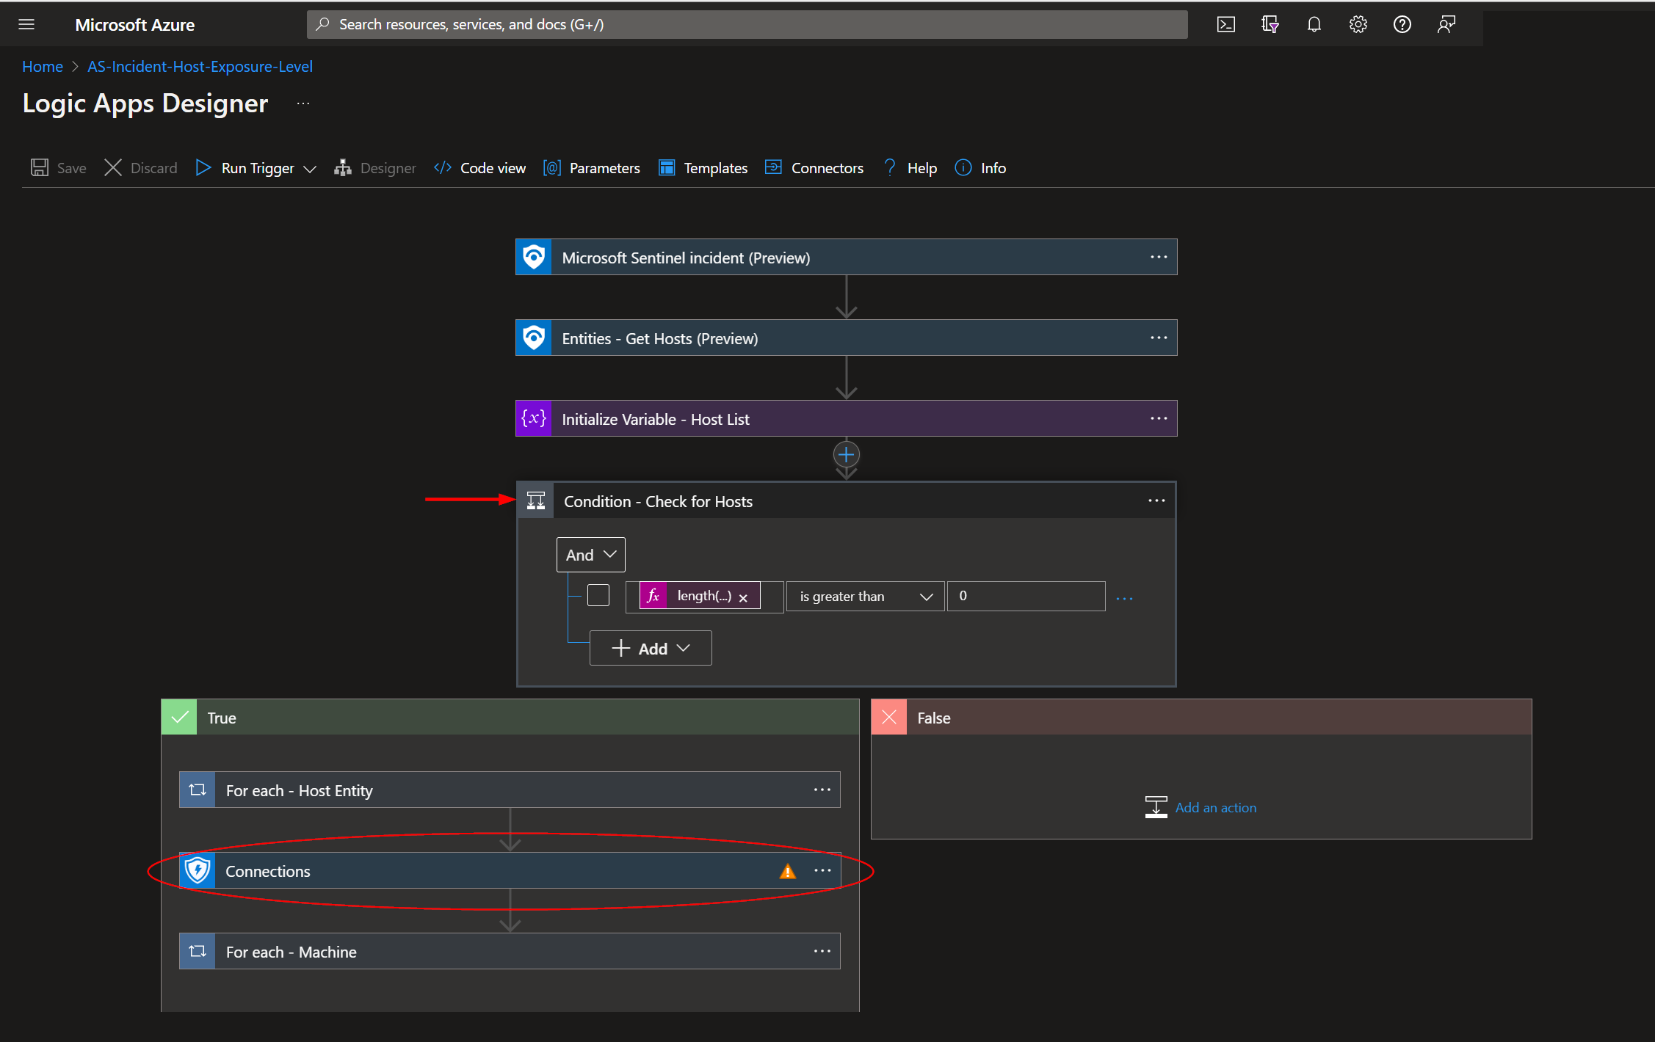Viewport: 1655px width, 1042px height.
Task: Open portal settings gear
Action: (1358, 24)
